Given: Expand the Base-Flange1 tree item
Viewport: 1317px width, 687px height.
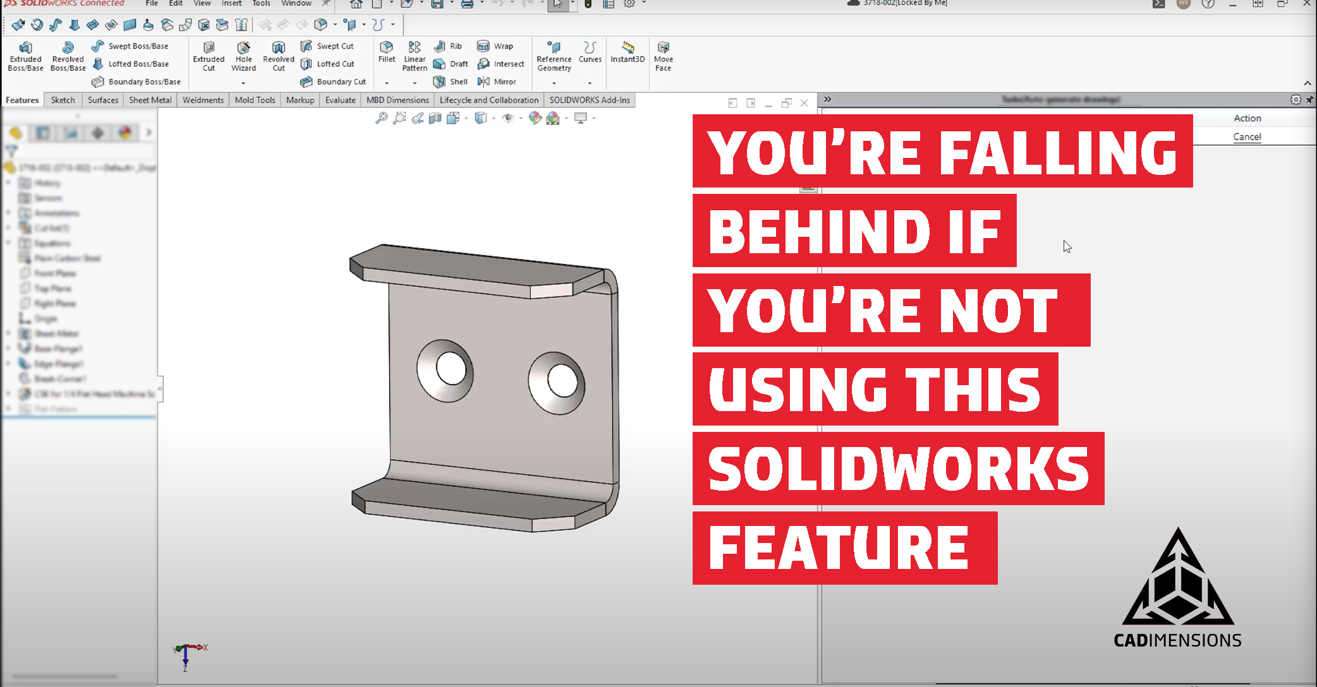Looking at the screenshot, I should coord(9,348).
